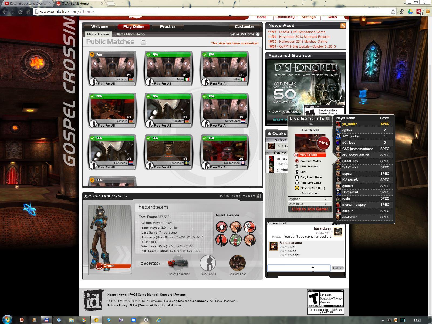Open the Halloween 2013 Matches Online news link
The height and width of the screenshot is (324, 432).
pyautogui.click(x=303, y=42)
